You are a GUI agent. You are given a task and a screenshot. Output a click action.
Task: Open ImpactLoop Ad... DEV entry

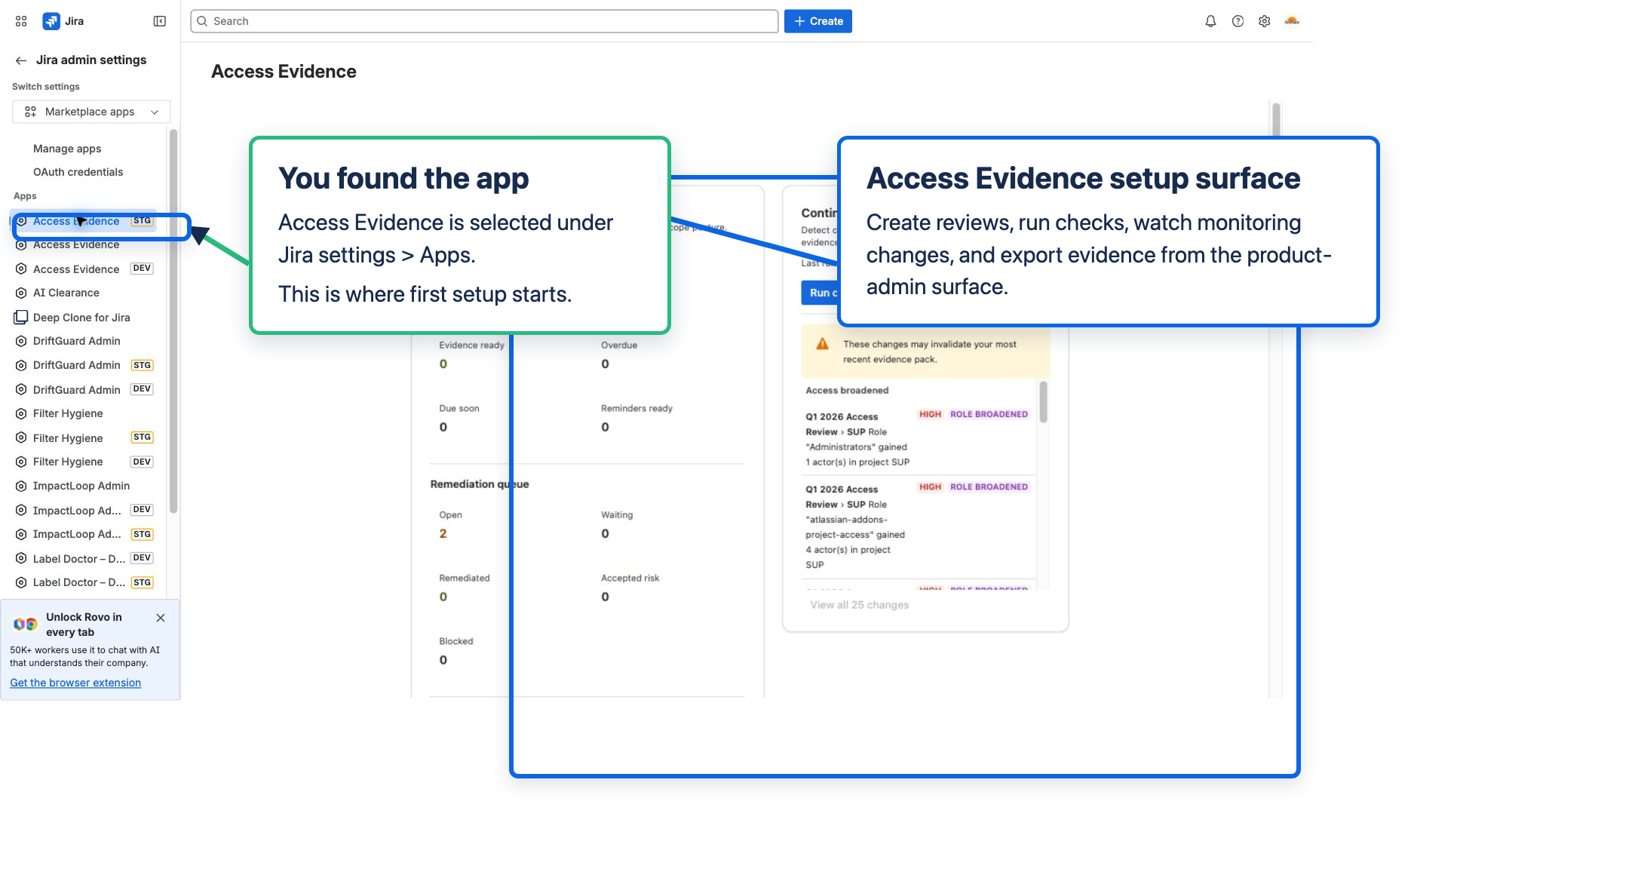[x=84, y=511]
